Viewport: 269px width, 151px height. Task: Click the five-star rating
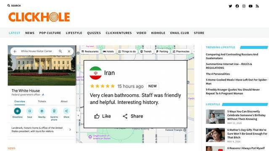click(103, 86)
